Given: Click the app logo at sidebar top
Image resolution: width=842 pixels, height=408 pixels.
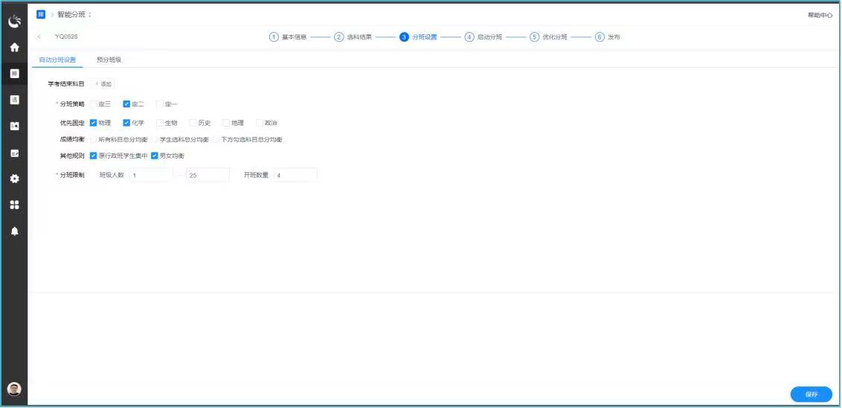Looking at the screenshot, I should (14, 21).
